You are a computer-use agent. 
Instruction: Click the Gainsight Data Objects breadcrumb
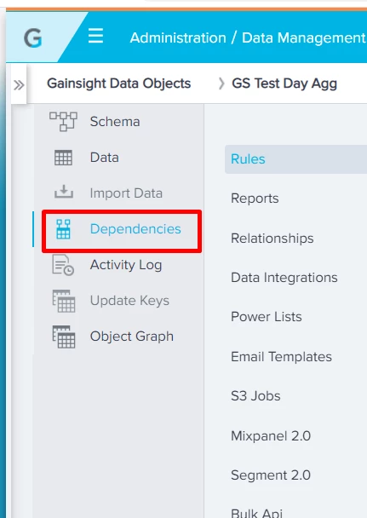click(119, 83)
